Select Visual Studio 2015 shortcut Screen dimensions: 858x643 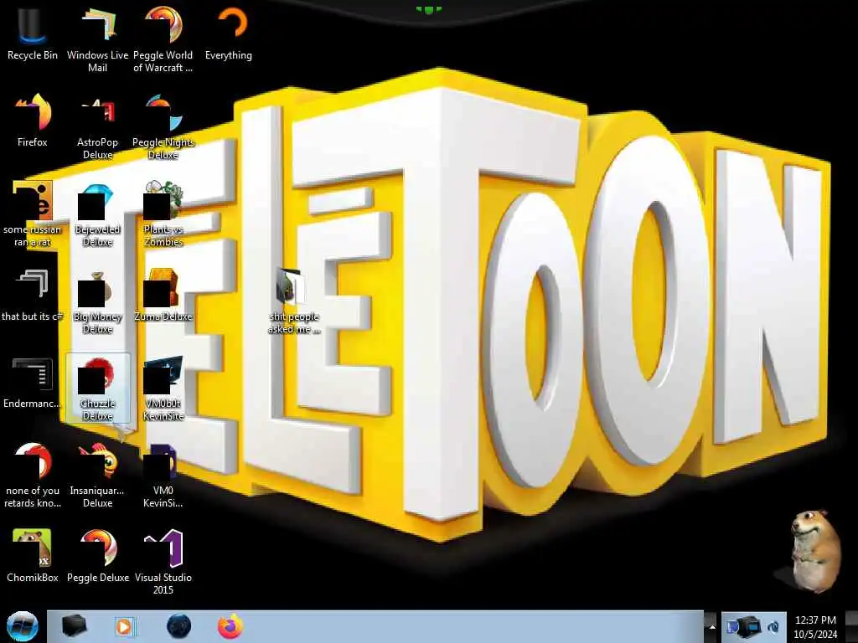(x=163, y=562)
